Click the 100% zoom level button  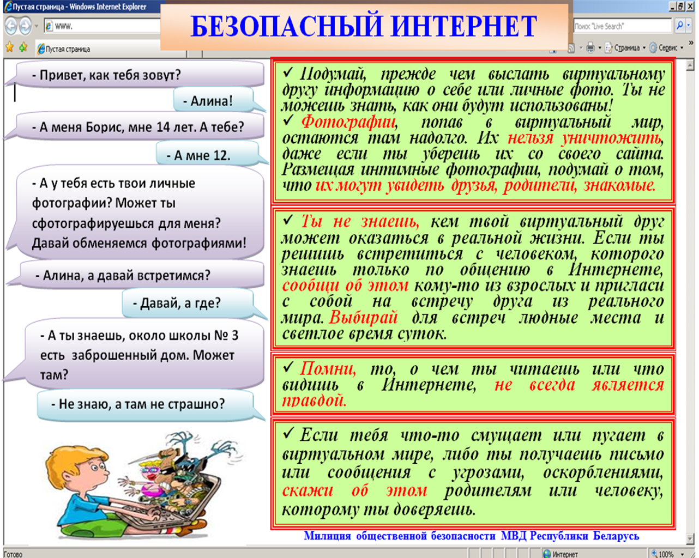tap(662, 554)
